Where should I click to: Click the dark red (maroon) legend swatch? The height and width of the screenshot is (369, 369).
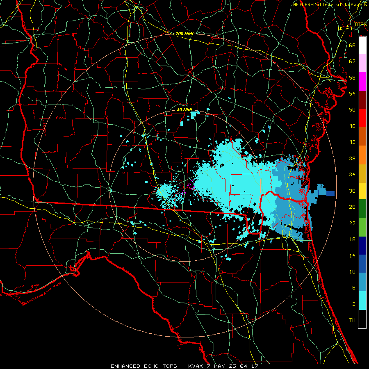pyautogui.click(x=362, y=100)
